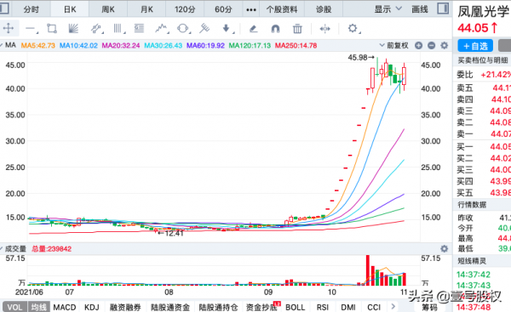
Task: Select the pitchfork lines tool
Action: (x=204, y=29)
